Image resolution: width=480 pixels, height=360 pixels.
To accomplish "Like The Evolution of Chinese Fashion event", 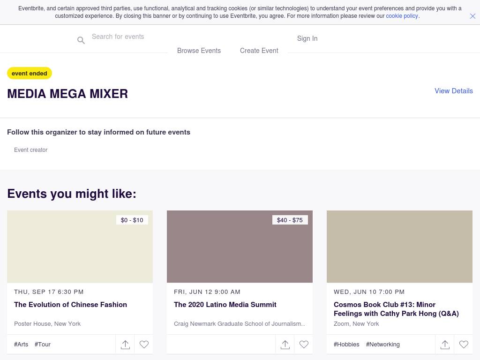I will coord(144,345).
